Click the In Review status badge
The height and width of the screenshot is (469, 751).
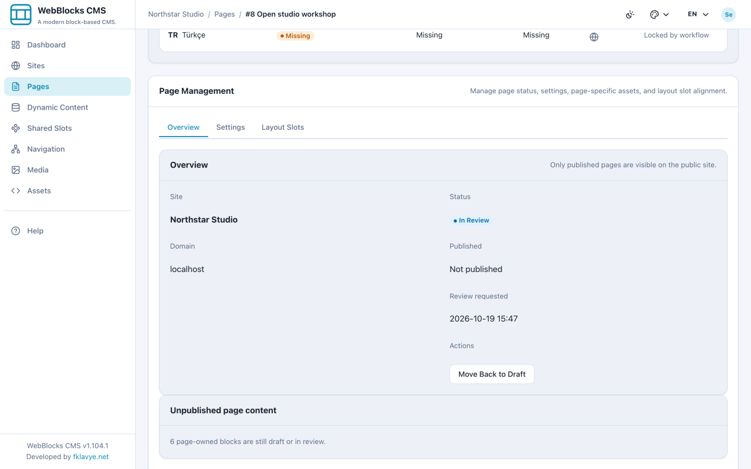(x=471, y=220)
